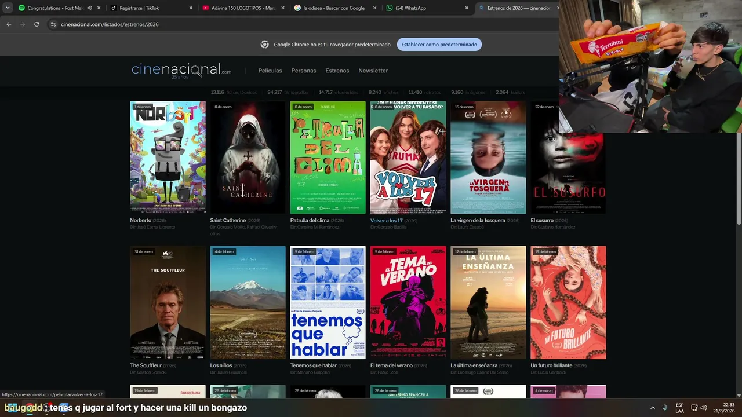This screenshot has height=417, width=742.
Task: Click El tema del verano title link
Action: pyautogui.click(x=391, y=366)
